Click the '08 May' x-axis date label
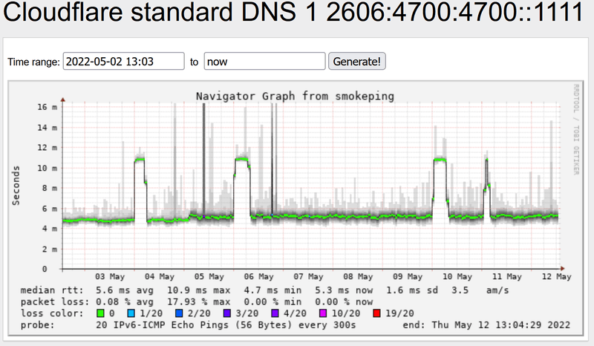Screen dimensions: 594x346 [x=358, y=277]
